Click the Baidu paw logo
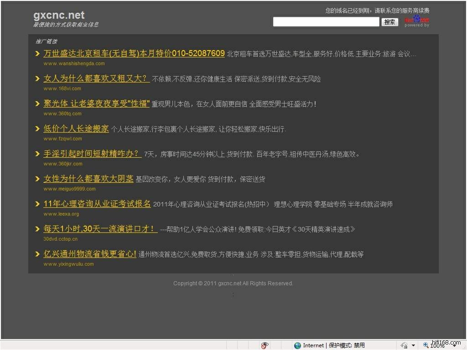 (x=417, y=20)
